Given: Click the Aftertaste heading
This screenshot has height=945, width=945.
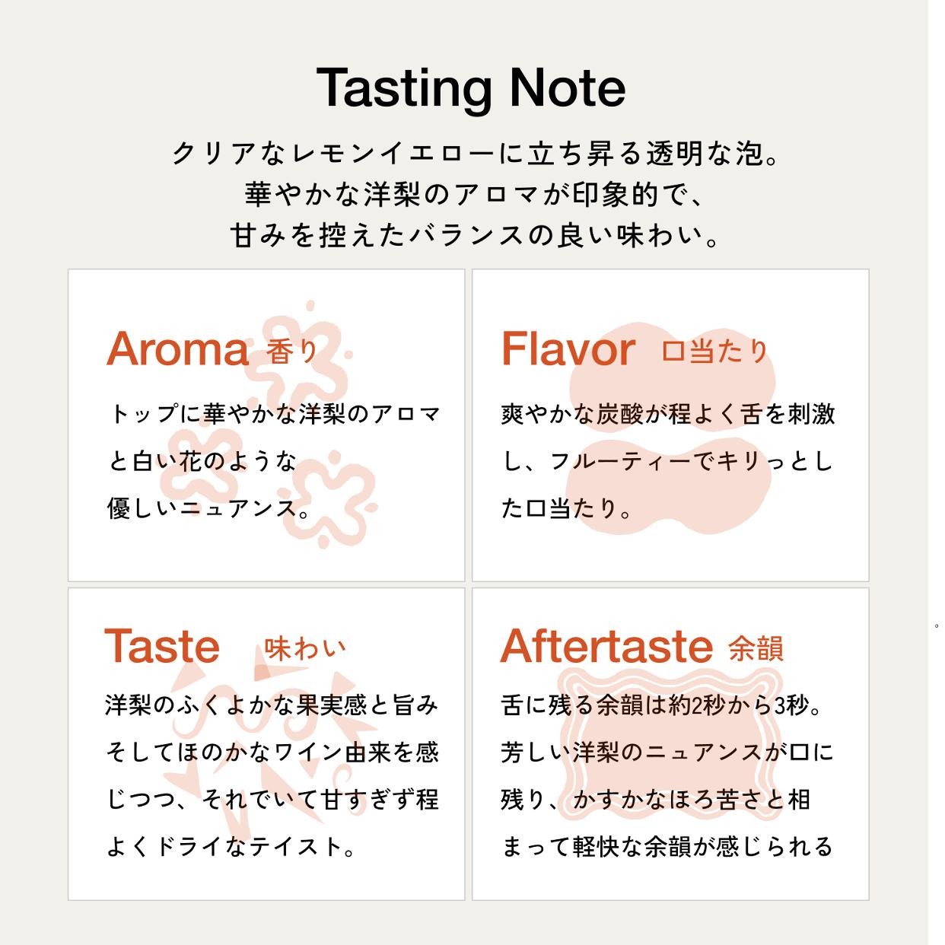Looking at the screenshot, I should point(606,646).
